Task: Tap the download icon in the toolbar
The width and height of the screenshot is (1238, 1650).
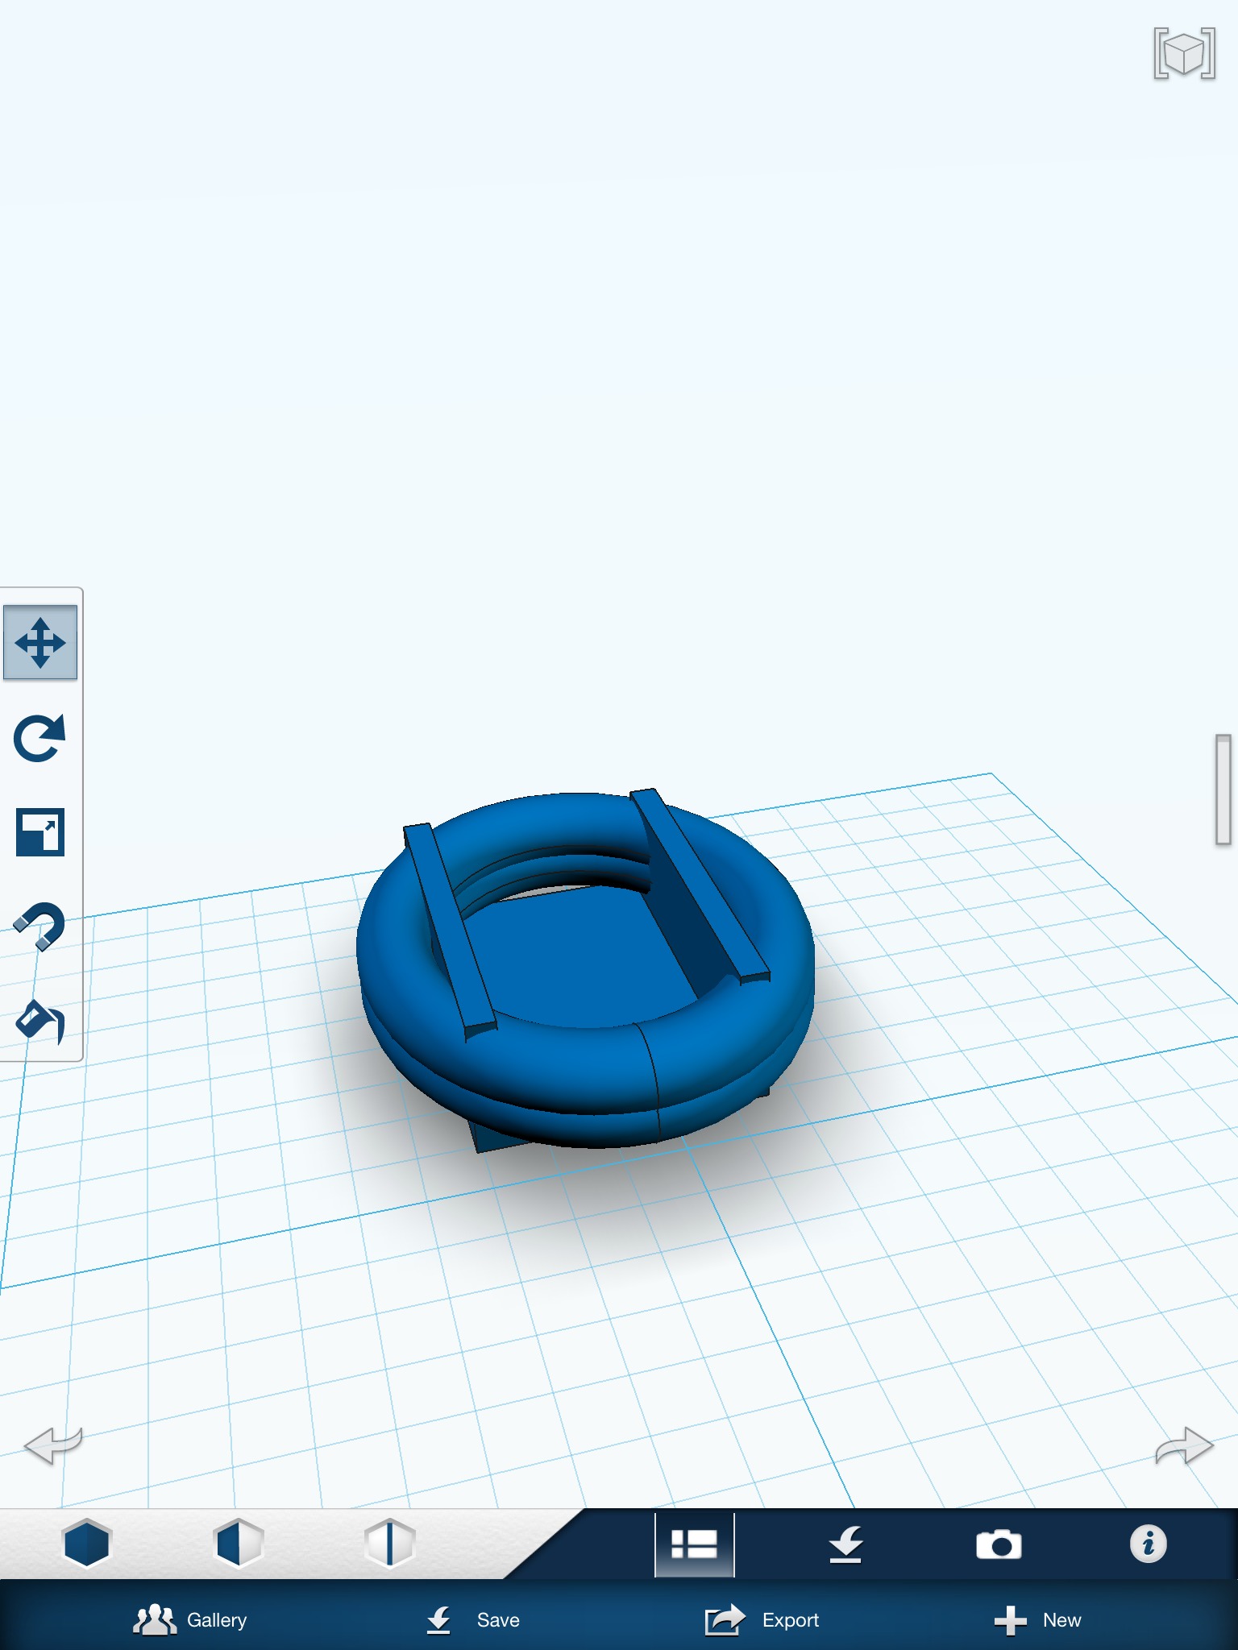Action: (846, 1544)
